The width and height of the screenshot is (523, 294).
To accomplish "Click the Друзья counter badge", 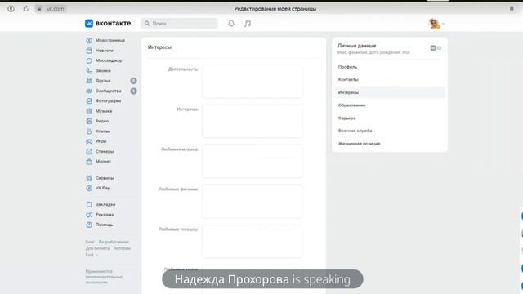I will [133, 81].
